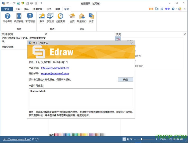Collapse the ribbon with the chevron
Screen dimensions: 188x143
click(184, 9)
